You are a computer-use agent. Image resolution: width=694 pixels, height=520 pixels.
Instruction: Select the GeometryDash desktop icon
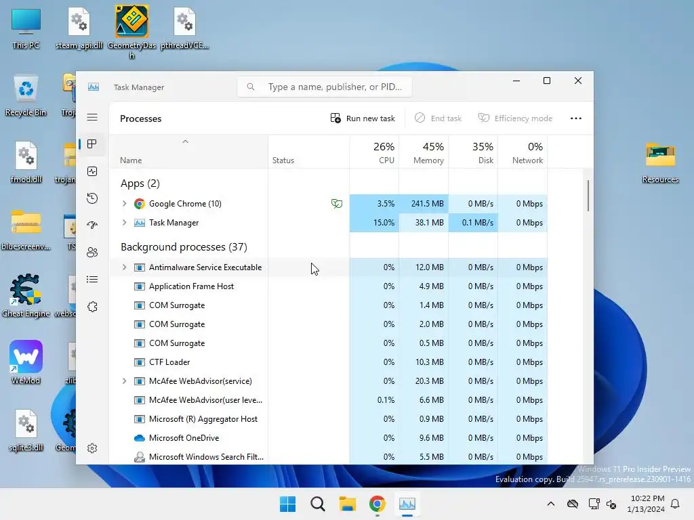(131, 32)
